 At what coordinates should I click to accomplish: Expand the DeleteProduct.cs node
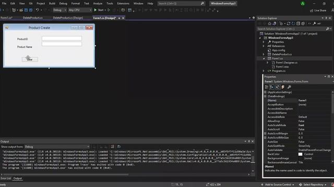(x=264, y=54)
